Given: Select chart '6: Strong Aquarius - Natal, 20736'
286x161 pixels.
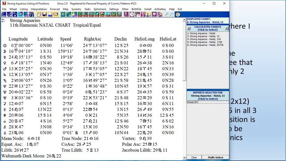Looking at the screenshot, I should (x=205, y=45).
